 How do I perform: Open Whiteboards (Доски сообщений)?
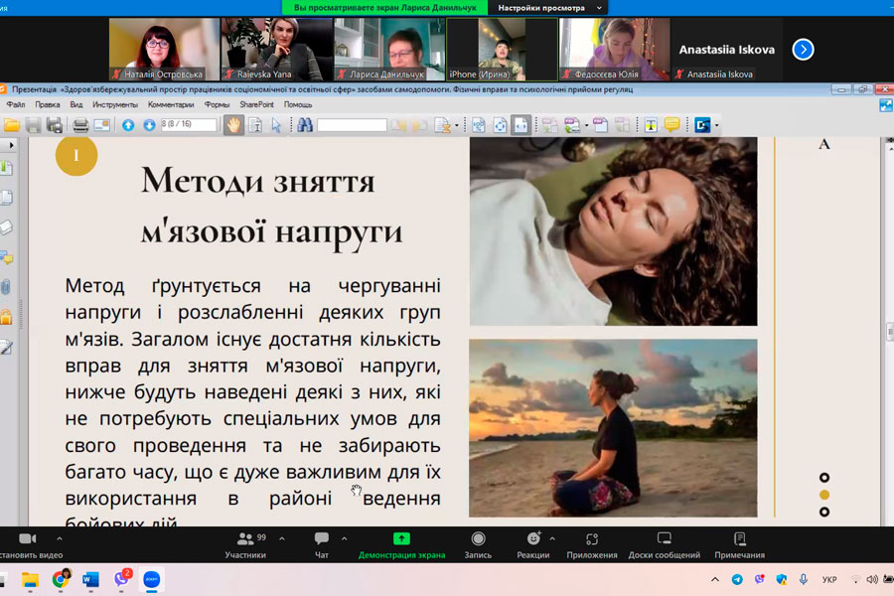[x=664, y=543]
